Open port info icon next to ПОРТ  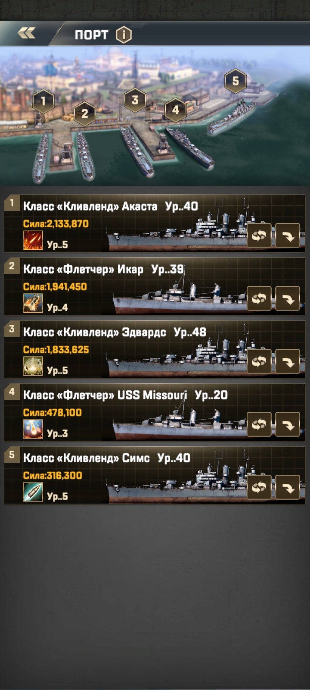(124, 34)
